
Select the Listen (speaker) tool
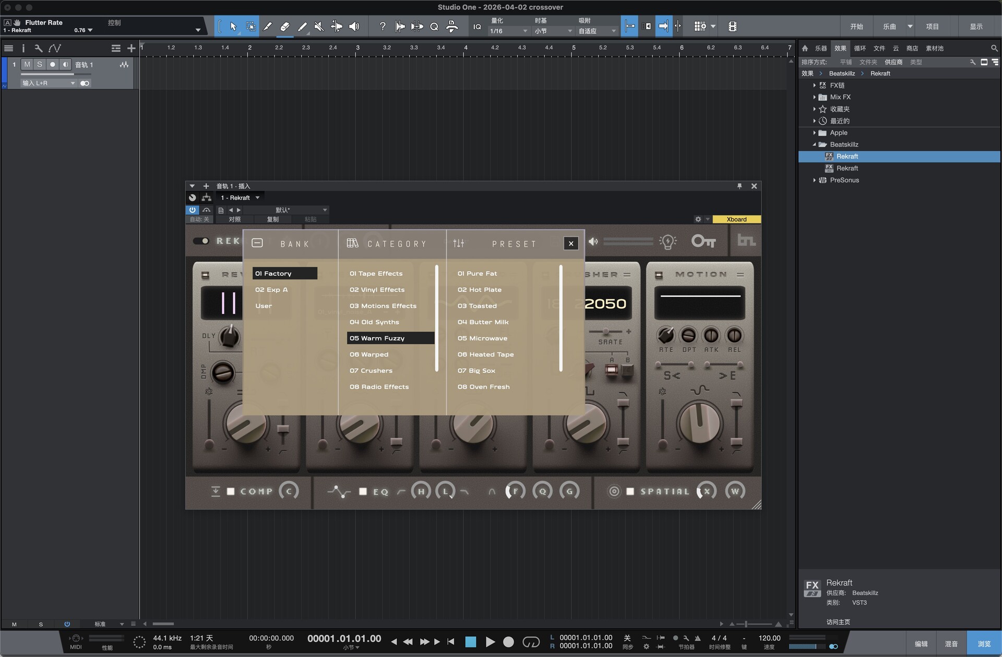[354, 27]
